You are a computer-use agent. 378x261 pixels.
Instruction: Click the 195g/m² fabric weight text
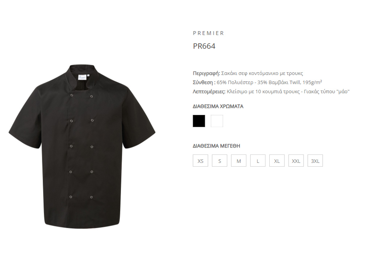pyautogui.click(x=312, y=83)
